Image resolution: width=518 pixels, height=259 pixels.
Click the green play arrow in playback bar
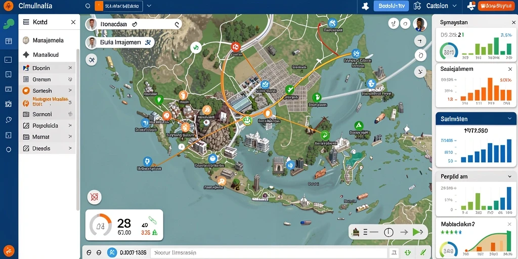pyautogui.click(x=417, y=232)
